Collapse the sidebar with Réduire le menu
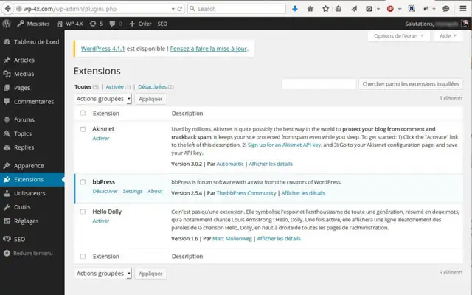The image size is (472, 295). 28,253
